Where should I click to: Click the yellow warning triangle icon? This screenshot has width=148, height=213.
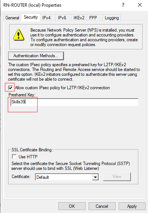point(19,35)
